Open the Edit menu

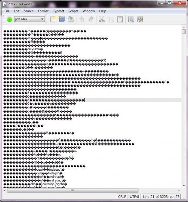point(17,11)
